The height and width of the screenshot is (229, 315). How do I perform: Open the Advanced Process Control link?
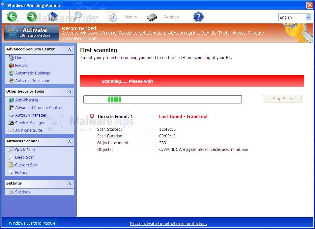pyautogui.click(x=39, y=108)
